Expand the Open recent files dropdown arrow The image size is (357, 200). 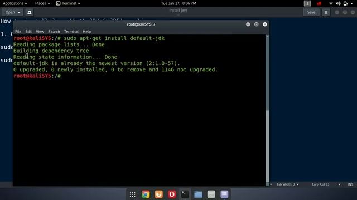[x=19, y=12]
